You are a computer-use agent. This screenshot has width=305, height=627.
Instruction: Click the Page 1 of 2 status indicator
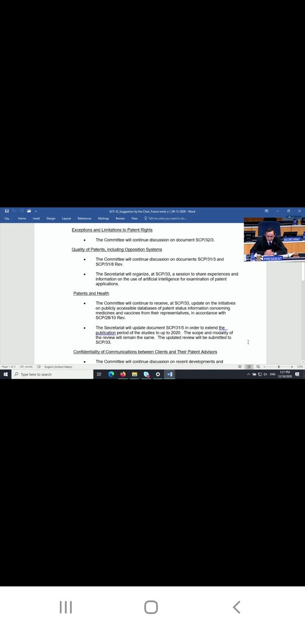click(8, 367)
